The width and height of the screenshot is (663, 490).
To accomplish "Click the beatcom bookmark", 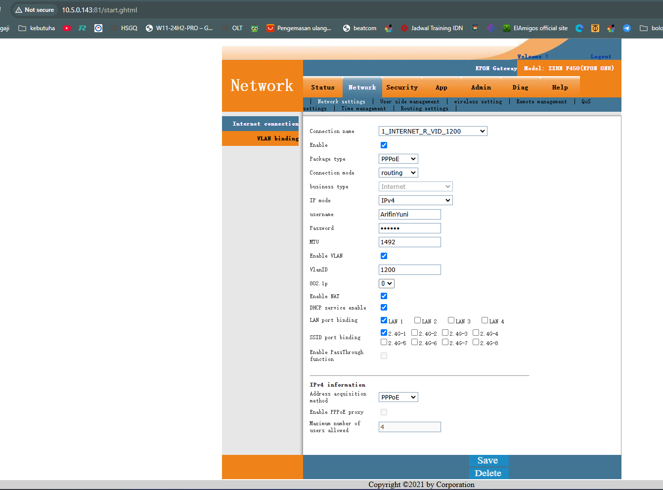I will (x=359, y=28).
